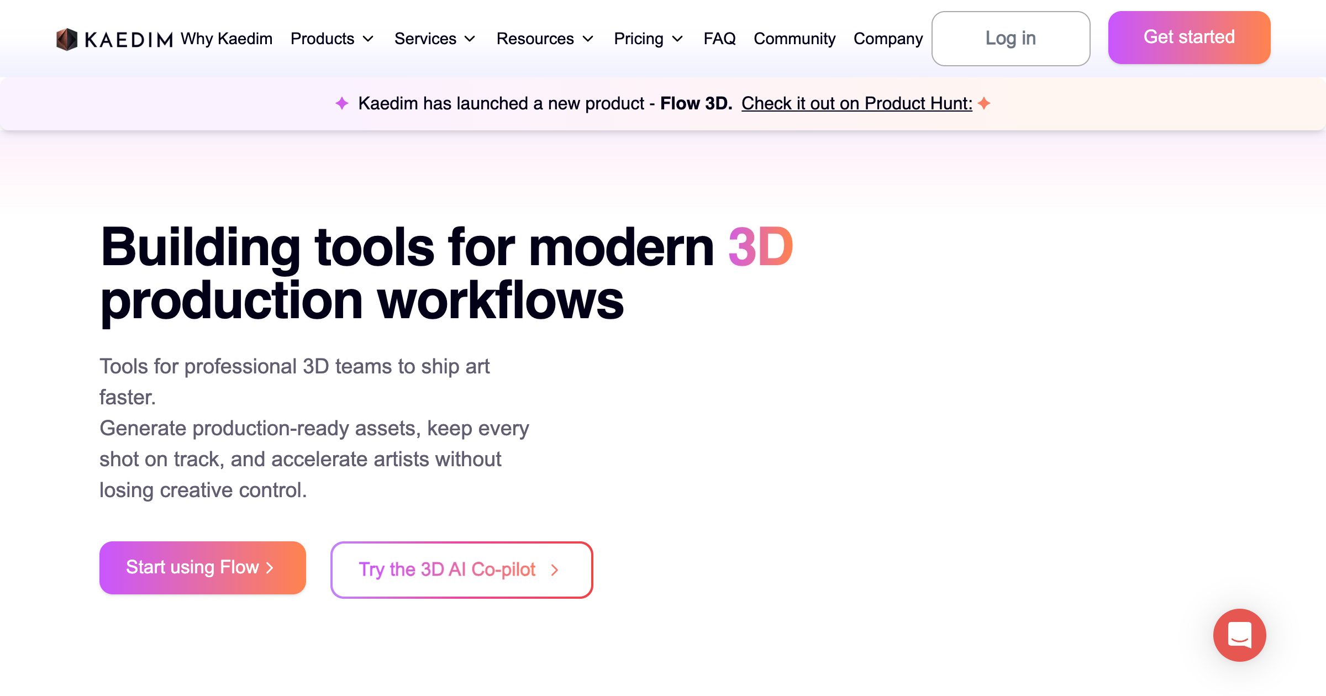Click the Kaedim logo in header
Viewport: 1326px width, 696px height.
pos(114,39)
